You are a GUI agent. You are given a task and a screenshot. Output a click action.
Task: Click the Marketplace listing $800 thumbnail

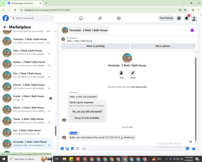[x=63, y=39]
